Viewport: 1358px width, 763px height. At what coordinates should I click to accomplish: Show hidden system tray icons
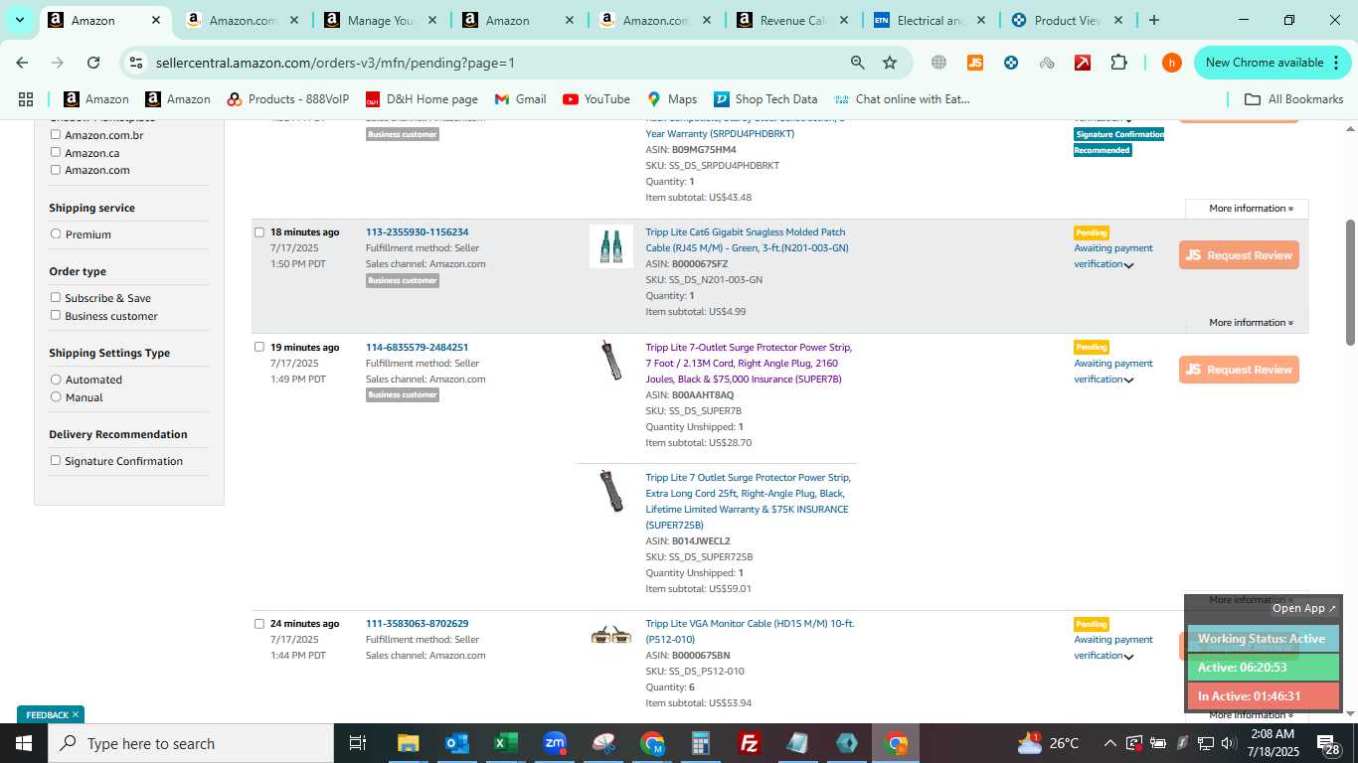(x=1109, y=743)
